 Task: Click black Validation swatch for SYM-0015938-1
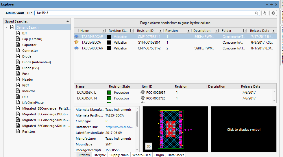[109, 43]
